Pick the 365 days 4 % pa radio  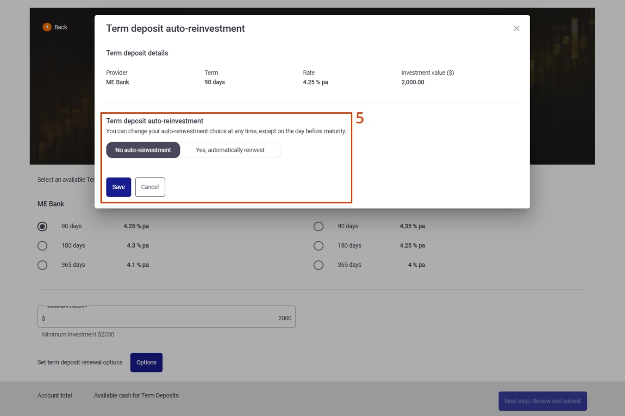pyautogui.click(x=319, y=265)
